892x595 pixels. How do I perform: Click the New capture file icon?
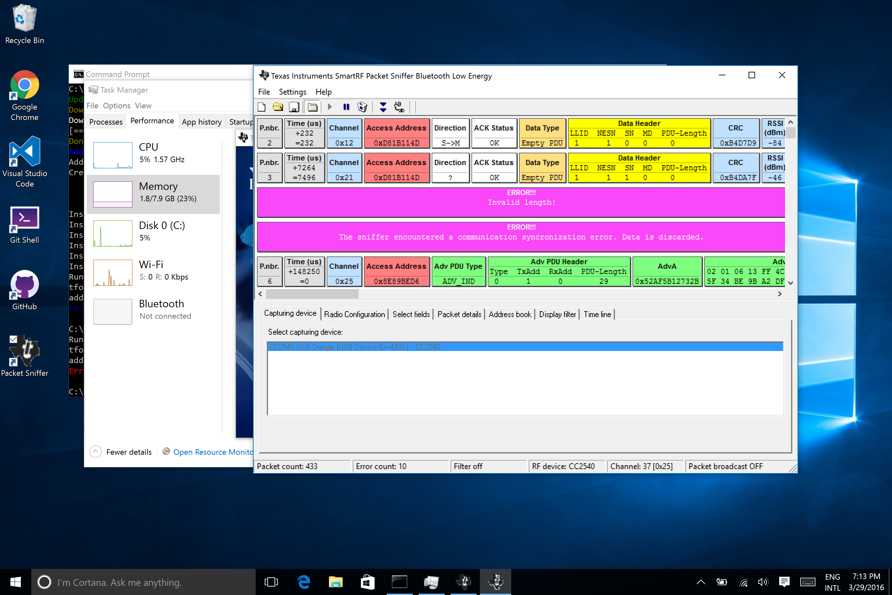tap(262, 107)
